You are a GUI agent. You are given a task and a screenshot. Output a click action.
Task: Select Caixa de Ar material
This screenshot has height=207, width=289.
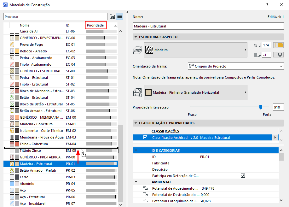(61, 31)
